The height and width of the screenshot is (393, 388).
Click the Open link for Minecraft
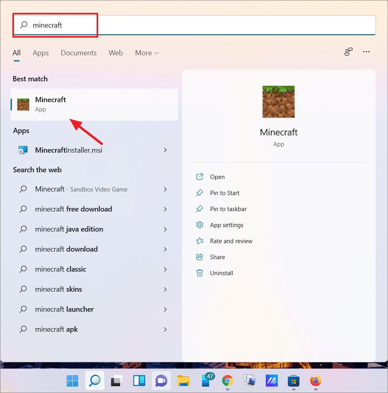coord(217,177)
